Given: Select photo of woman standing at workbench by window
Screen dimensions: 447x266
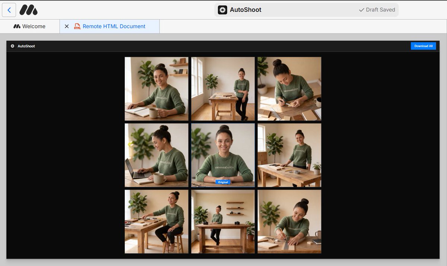Looking at the screenshot, I should click(x=289, y=155).
